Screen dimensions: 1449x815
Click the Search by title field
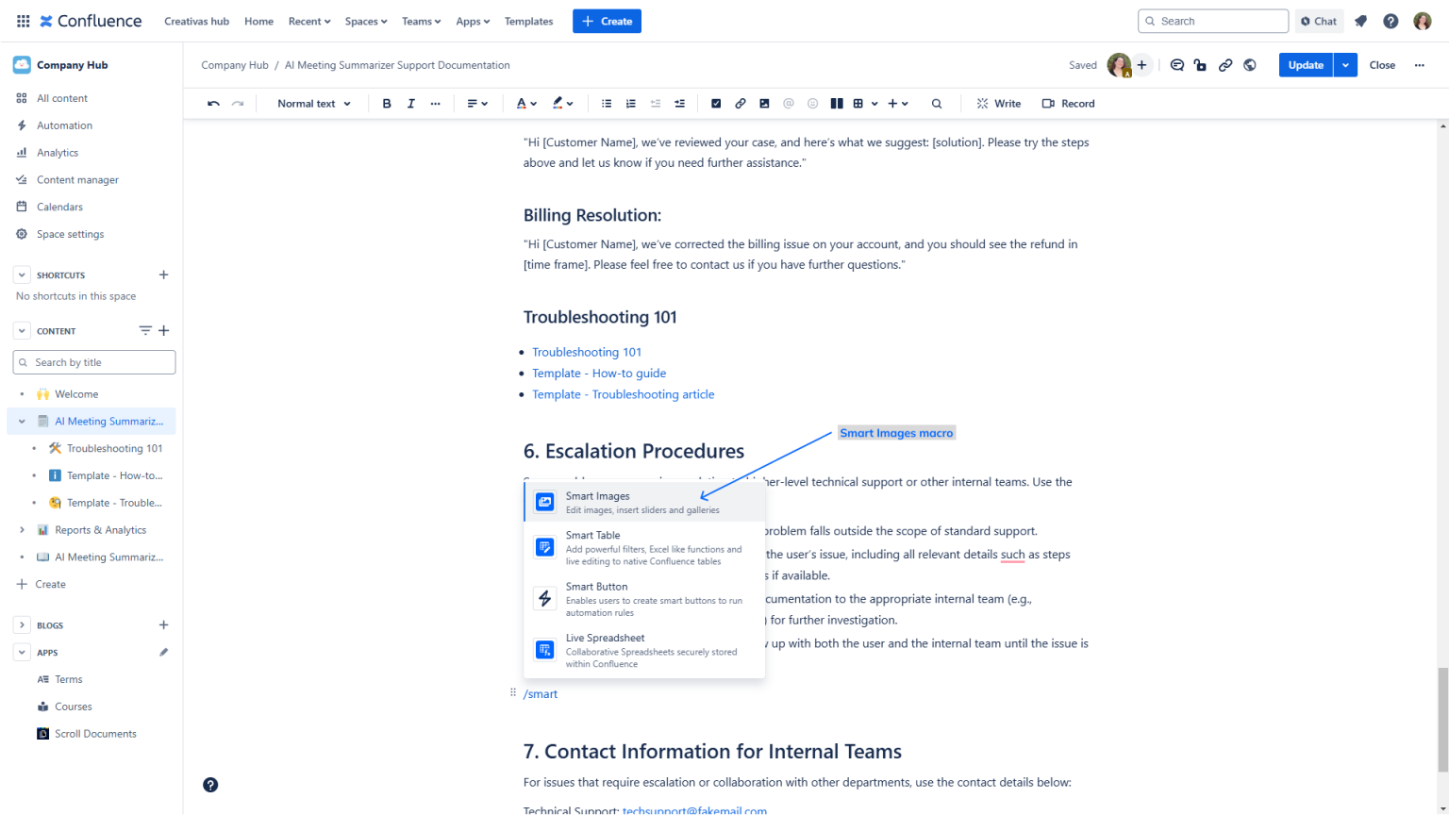pos(93,361)
